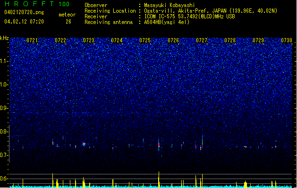297x188 pixels.
Task: Click the bright circular meteor echo near 0723
Action: coord(84,144)
